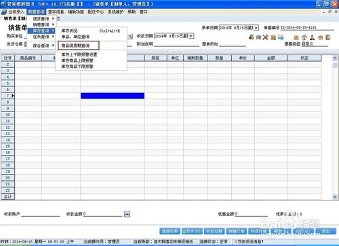Screen dimensions: 339x246
Task: Select 商品保质期查询 menu entry
Action: point(76,46)
